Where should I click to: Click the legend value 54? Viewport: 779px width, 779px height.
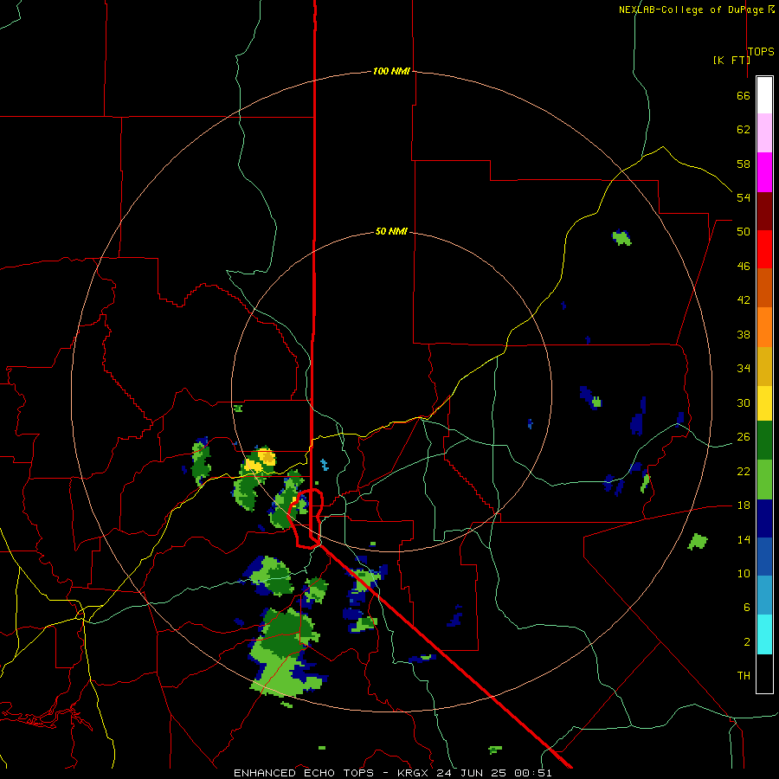click(x=744, y=197)
